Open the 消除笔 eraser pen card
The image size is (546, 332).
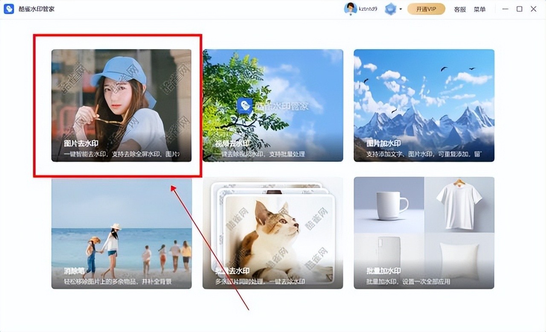pos(121,233)
